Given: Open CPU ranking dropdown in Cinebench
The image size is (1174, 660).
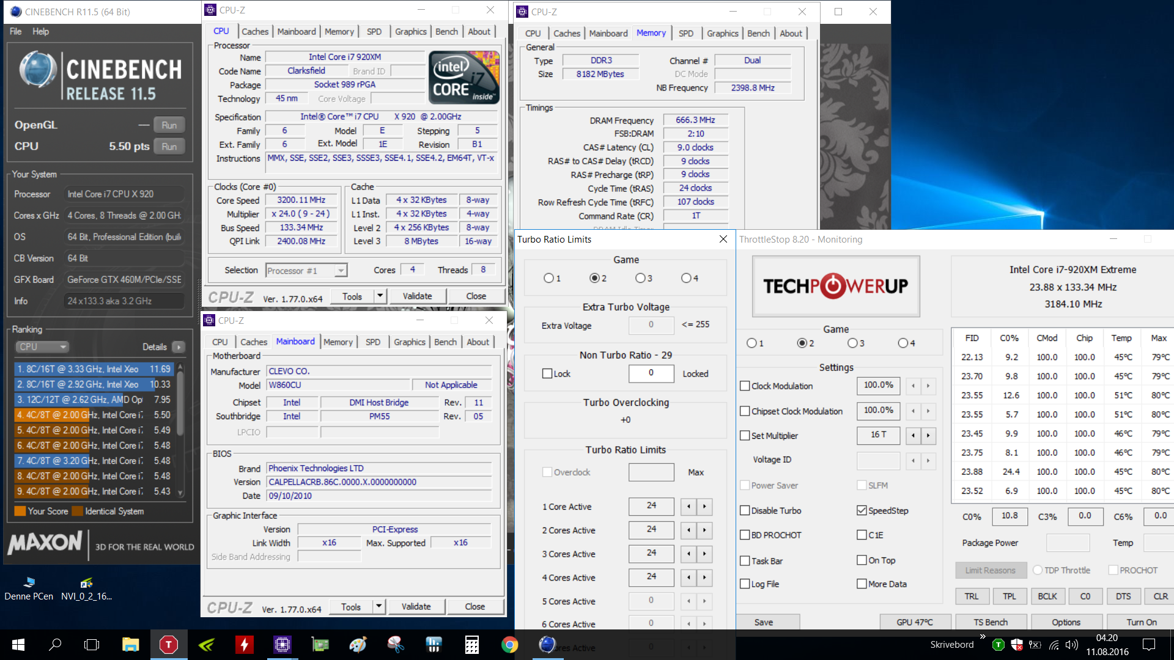Looking at the screenshot, I should (x=42, y=347).
